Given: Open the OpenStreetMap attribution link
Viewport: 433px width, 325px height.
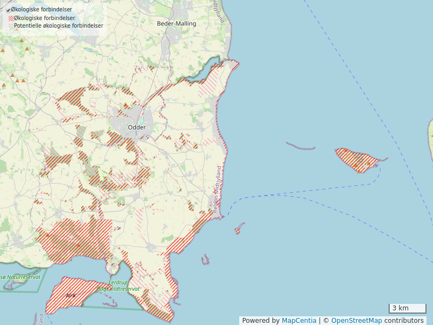Looking at the screenshot, I should point(356,321).
